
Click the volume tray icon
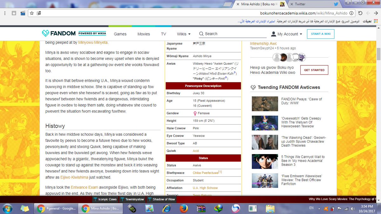352,208
